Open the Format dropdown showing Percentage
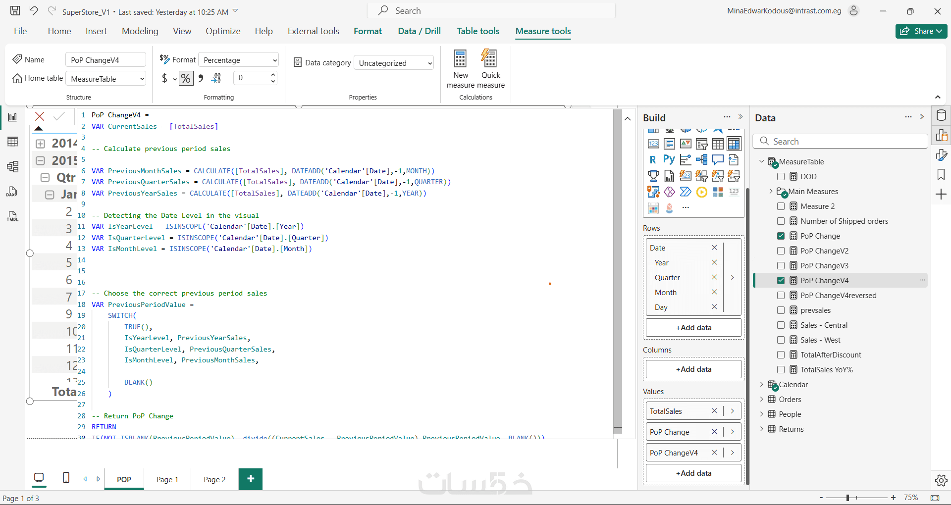This screenshot has height=505, width=951. pos(239,60)
